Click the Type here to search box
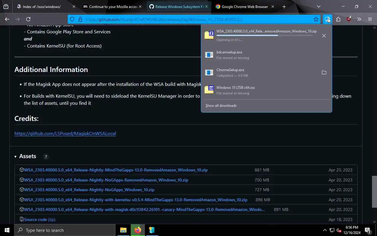Screen dimensions: 377x236 (65, 230)
